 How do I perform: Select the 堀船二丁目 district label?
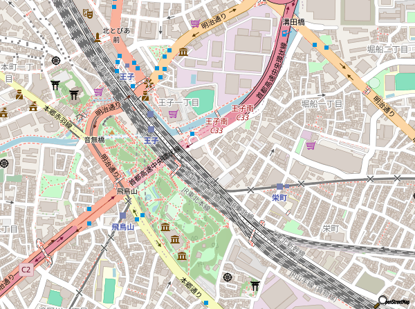387,49
